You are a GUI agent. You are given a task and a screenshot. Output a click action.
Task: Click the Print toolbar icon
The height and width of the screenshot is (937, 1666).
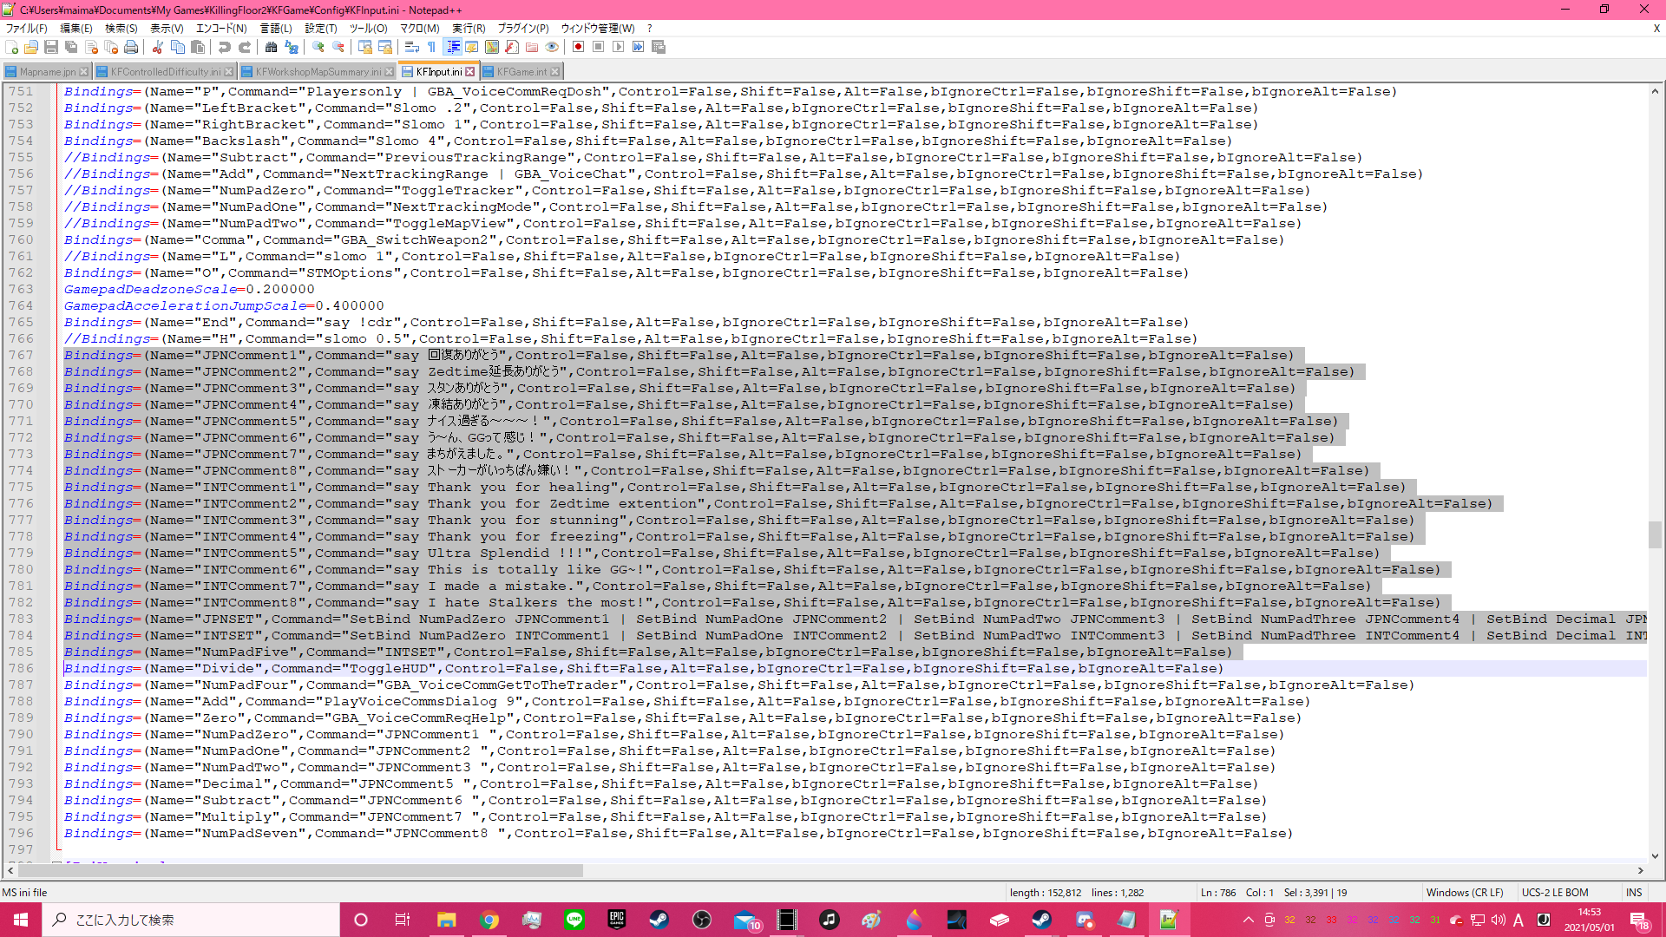[131, 47]
